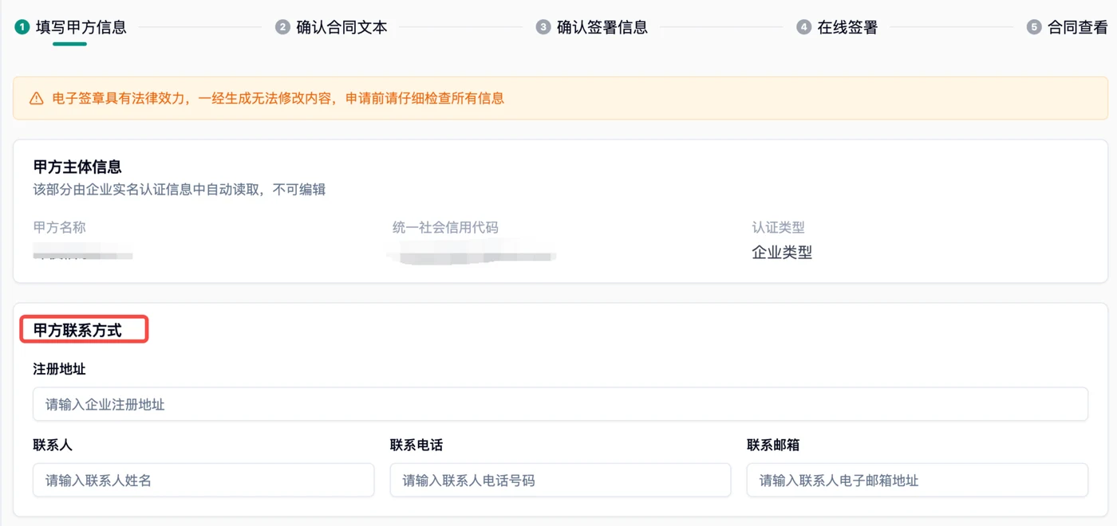Click the 甲方主体信息 section heading

77,167
